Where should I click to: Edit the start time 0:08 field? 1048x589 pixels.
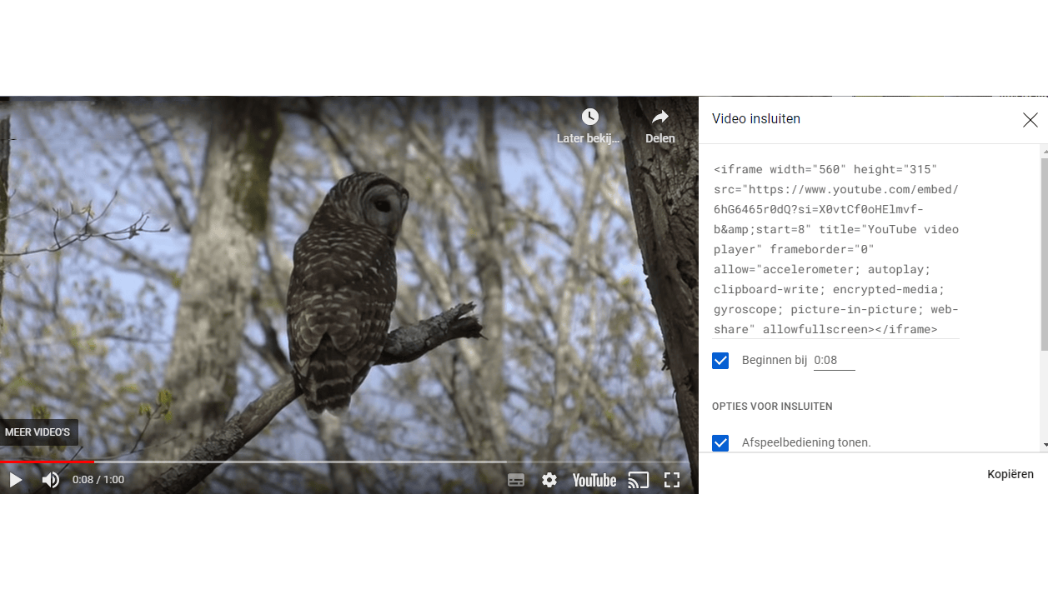point(834,361)
